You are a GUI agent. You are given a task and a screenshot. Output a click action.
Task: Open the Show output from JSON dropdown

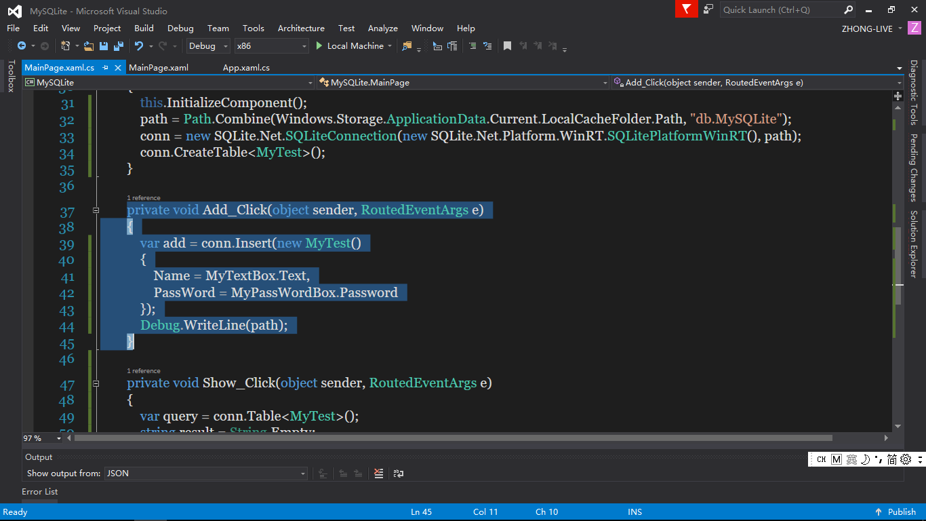coord(206,474)
